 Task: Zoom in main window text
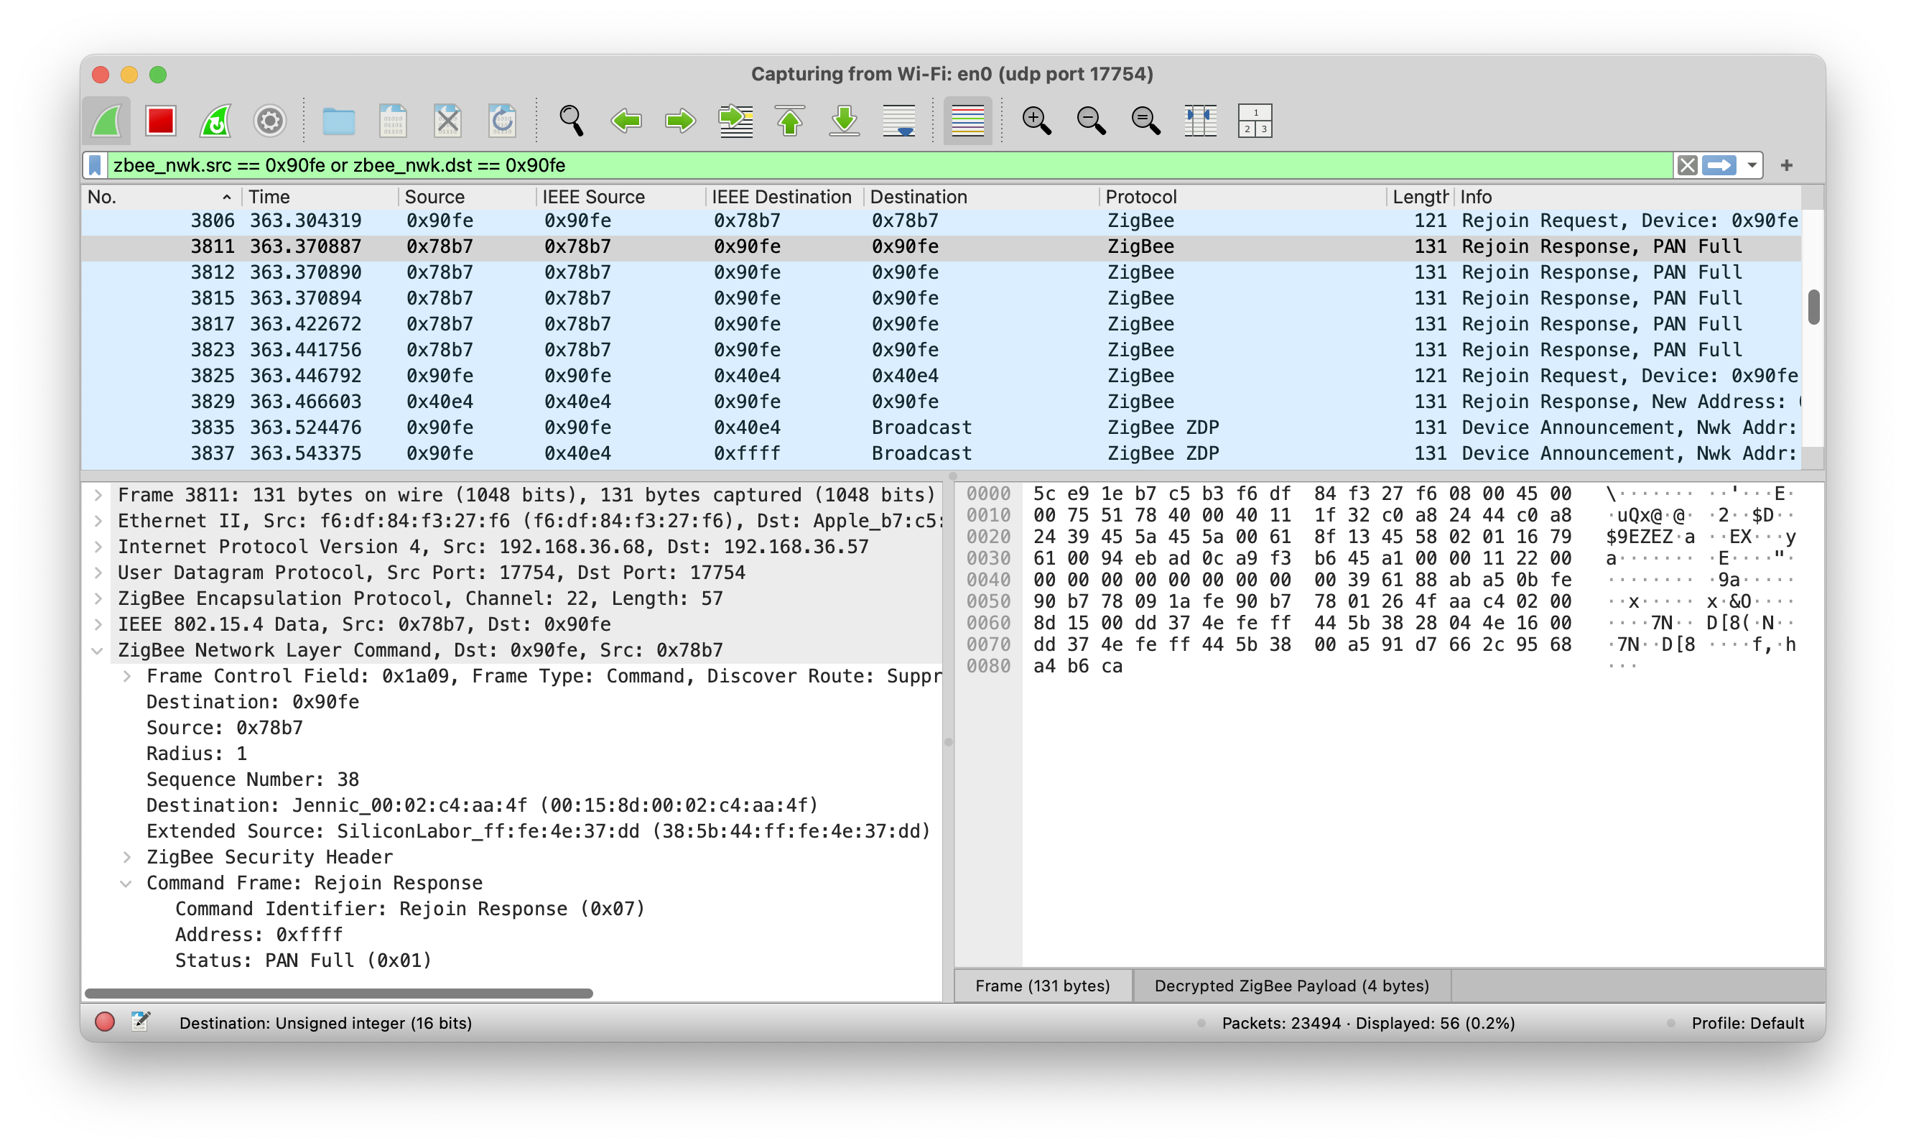click(x=1036, y=121)
